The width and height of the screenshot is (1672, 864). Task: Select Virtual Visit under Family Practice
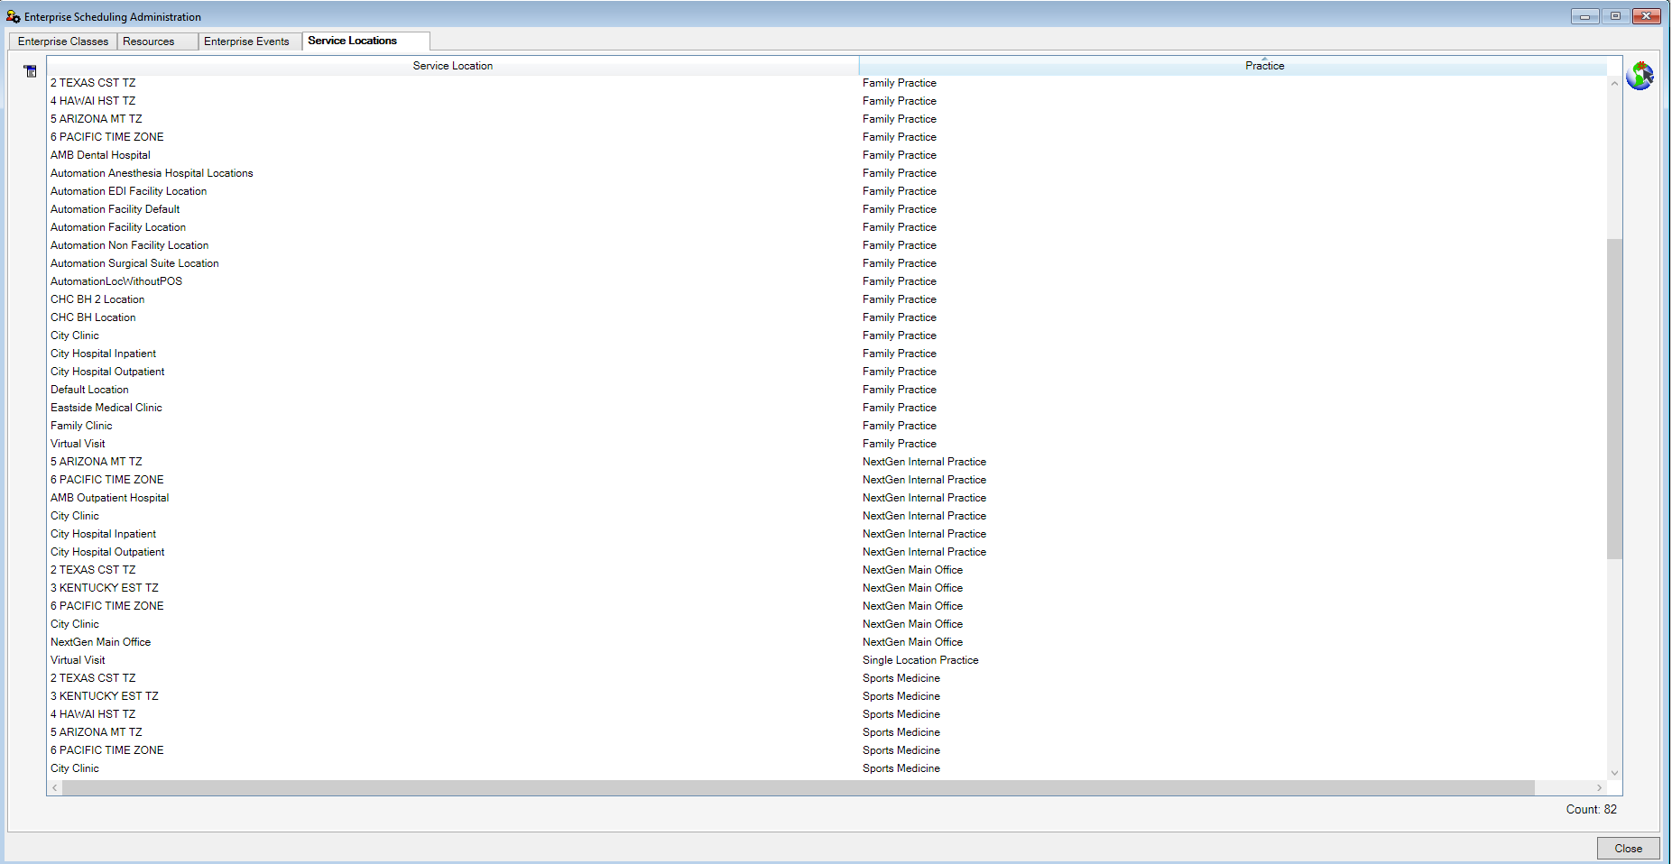(x=827, y=444)
